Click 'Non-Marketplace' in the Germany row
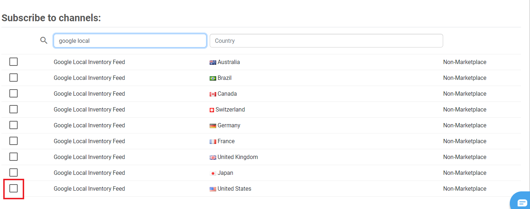This screenshot has width=530, height=209. (x=465, y=125)
